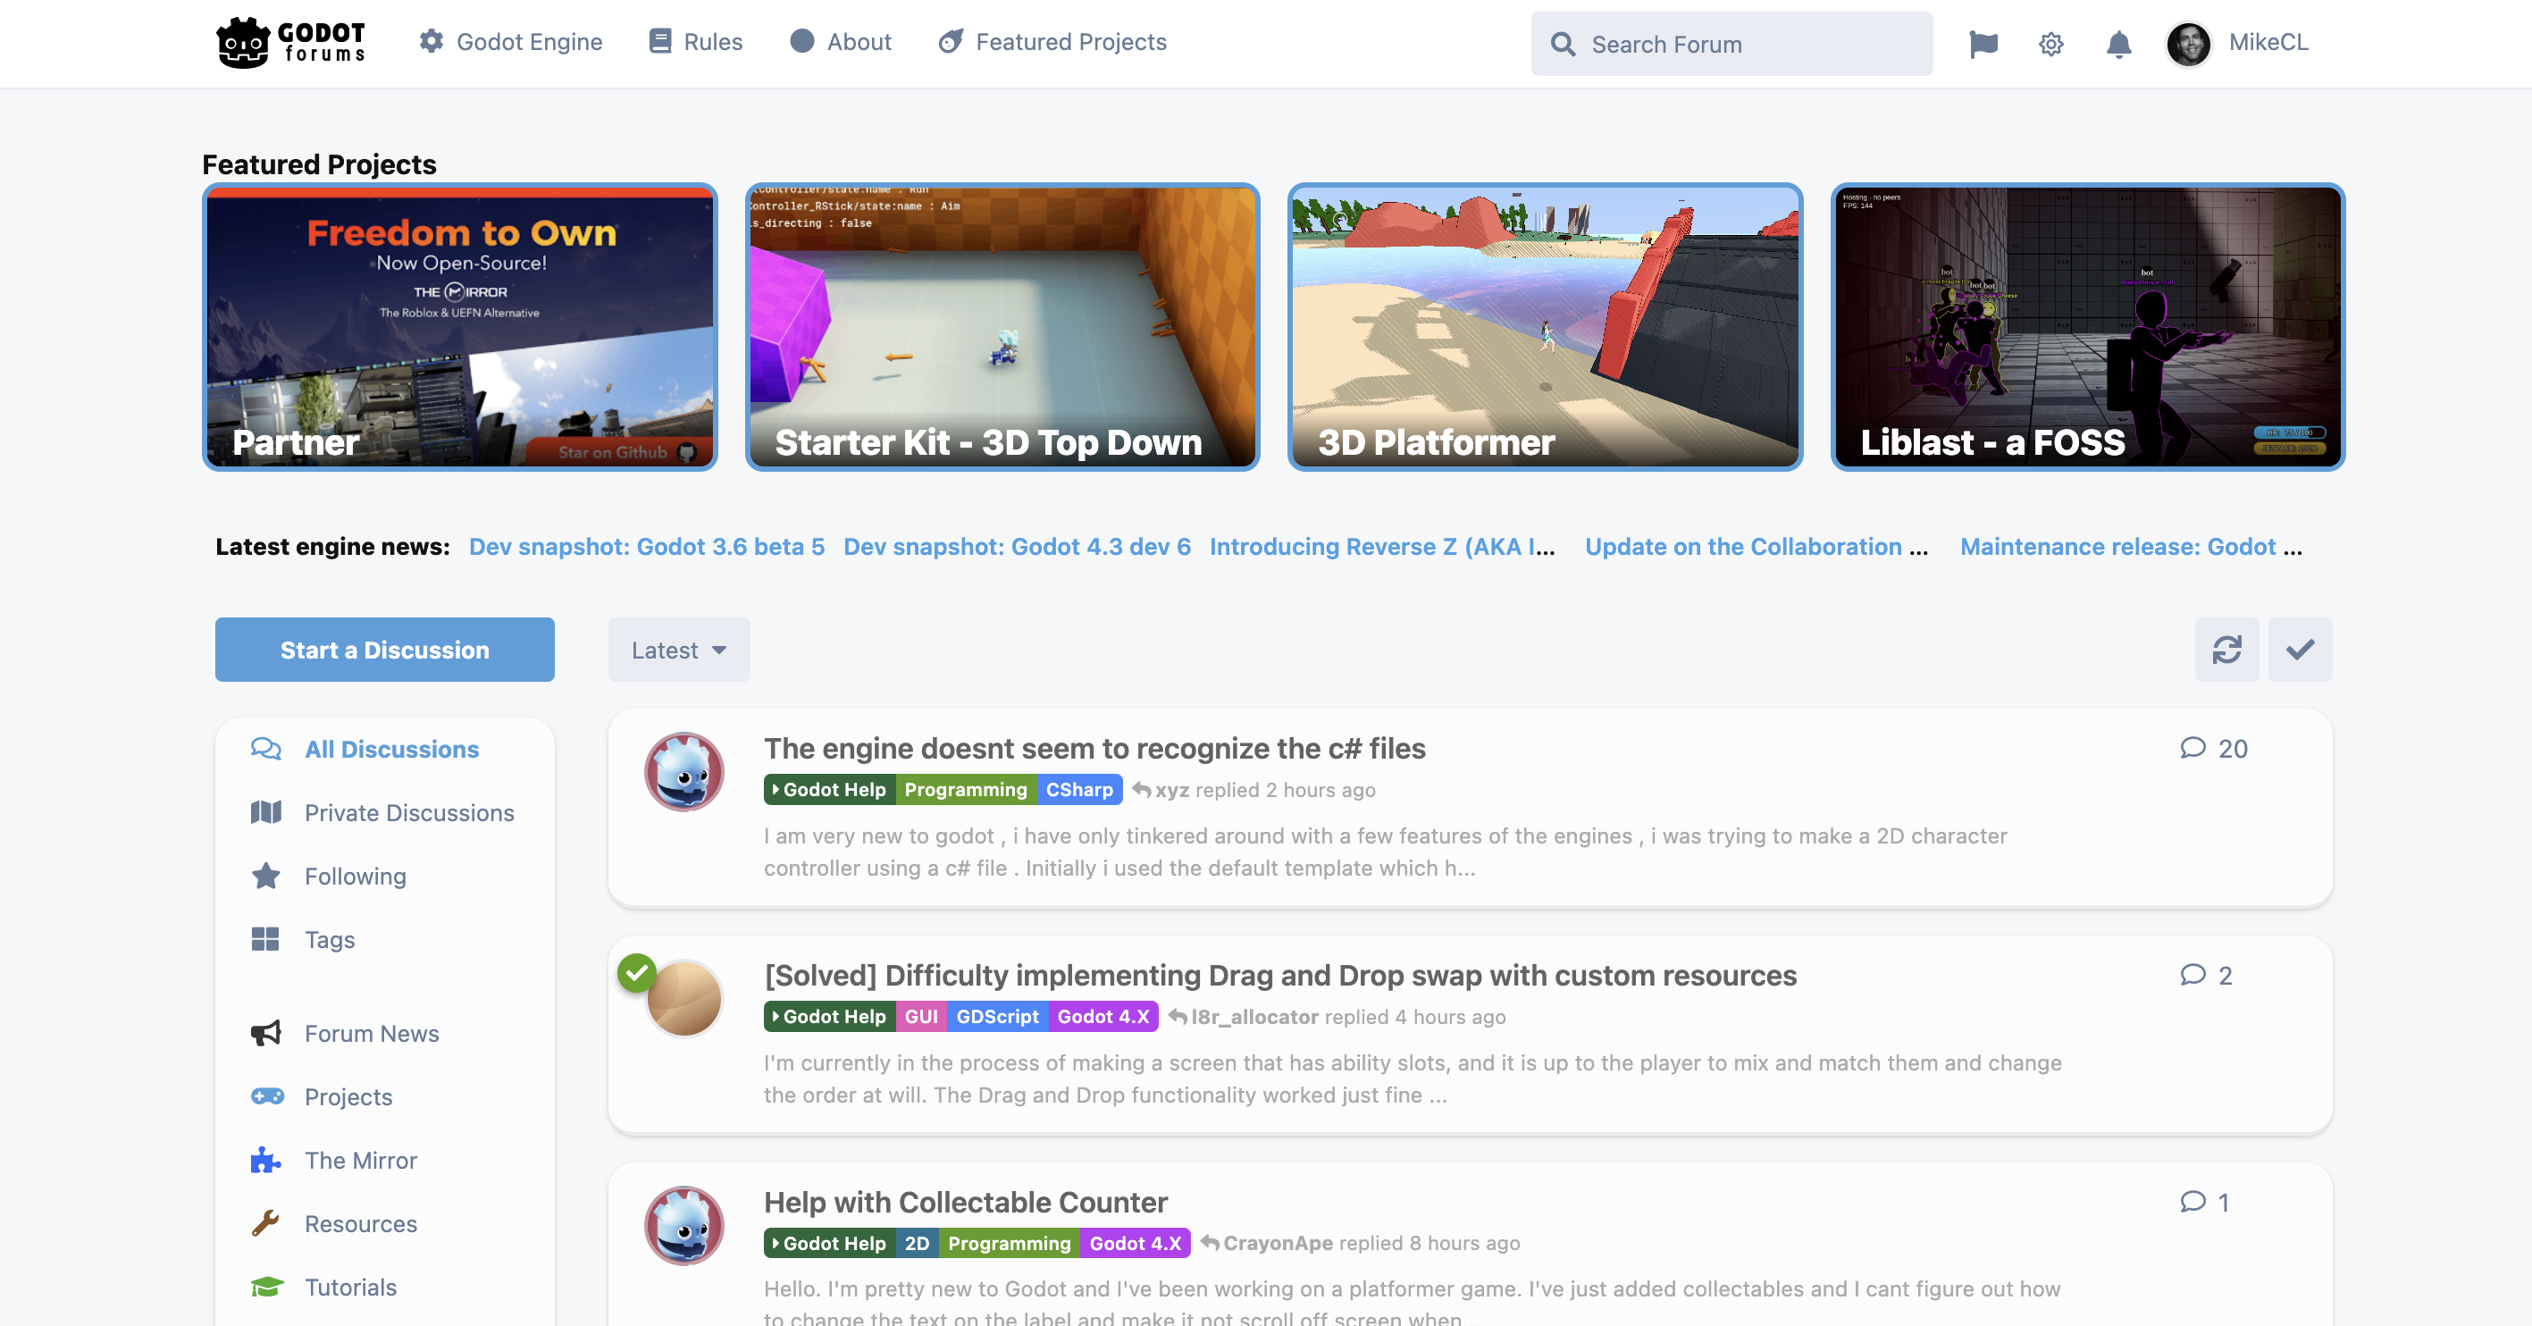Open discussion about engine not recognizing c# files
Image resolution: width=2532 pixels, height=1326 pixels.
click(x=1095, y=748)
